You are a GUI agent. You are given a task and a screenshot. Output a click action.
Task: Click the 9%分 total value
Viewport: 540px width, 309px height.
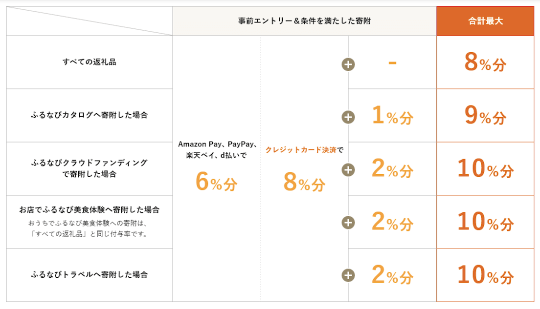[x=485, y=116]
